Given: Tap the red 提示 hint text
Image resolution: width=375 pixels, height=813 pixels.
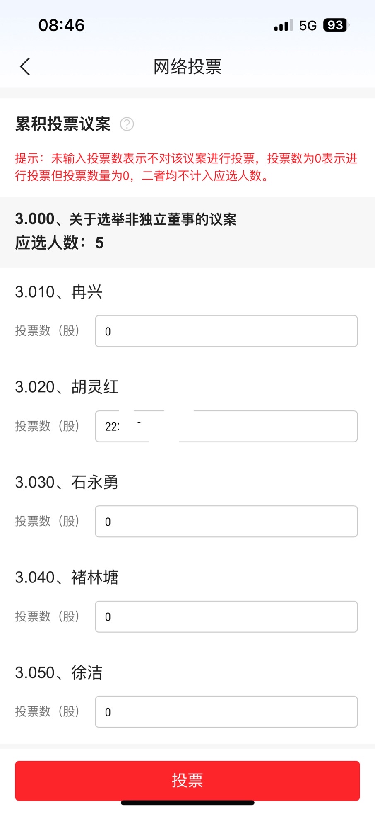Looking at the screenshot, I should click(x=186, y=167).
